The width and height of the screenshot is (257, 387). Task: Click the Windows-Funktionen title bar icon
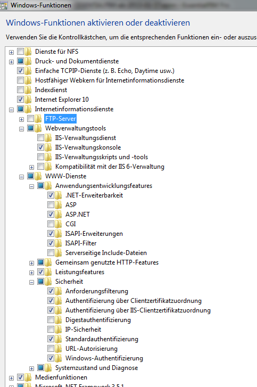pos(3,5)
